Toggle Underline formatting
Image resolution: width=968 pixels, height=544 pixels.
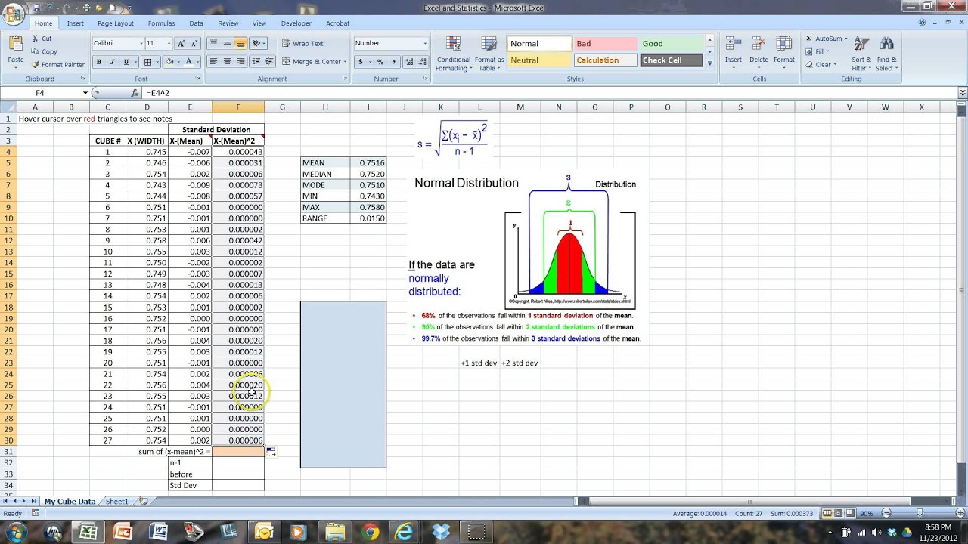pyautogui.click(x=126, y=62)
